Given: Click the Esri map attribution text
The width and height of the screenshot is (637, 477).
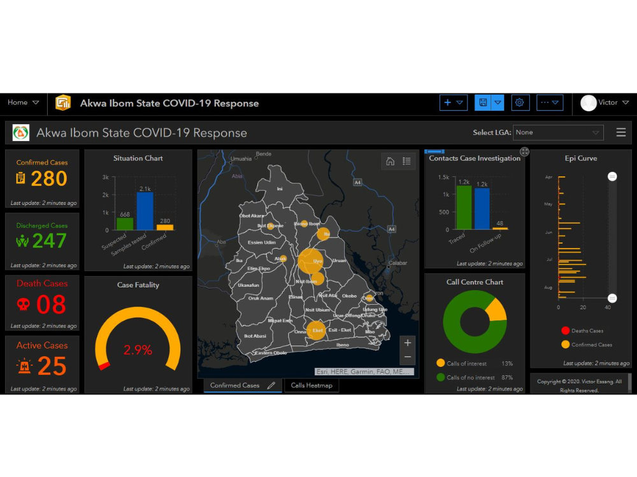Looking at the screenshot, I should pyautogui.click(x=364, y=371).
